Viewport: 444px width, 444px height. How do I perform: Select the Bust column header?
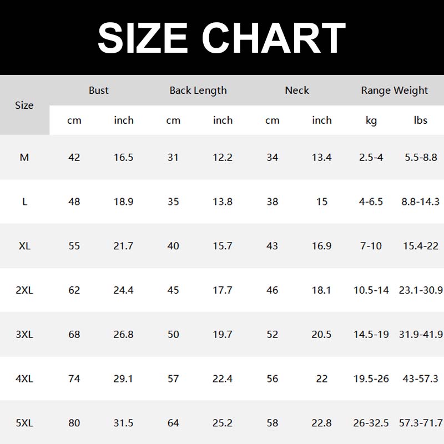click(99, 90)
